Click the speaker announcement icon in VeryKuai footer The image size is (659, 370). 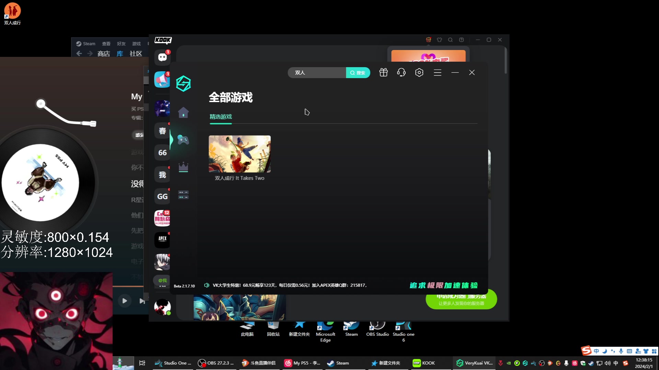click(207, 285)
